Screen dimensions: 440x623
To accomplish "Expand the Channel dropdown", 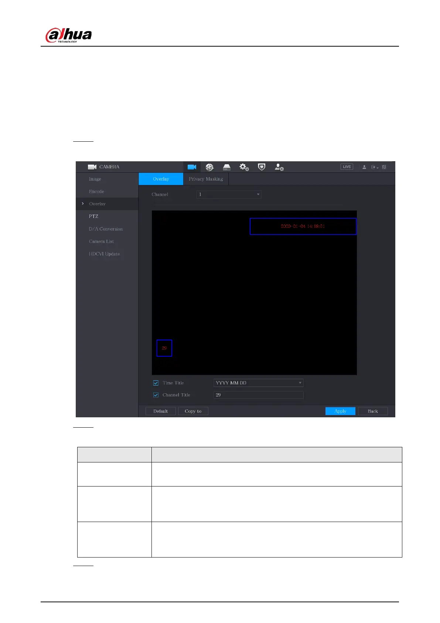I will (229, 195).
